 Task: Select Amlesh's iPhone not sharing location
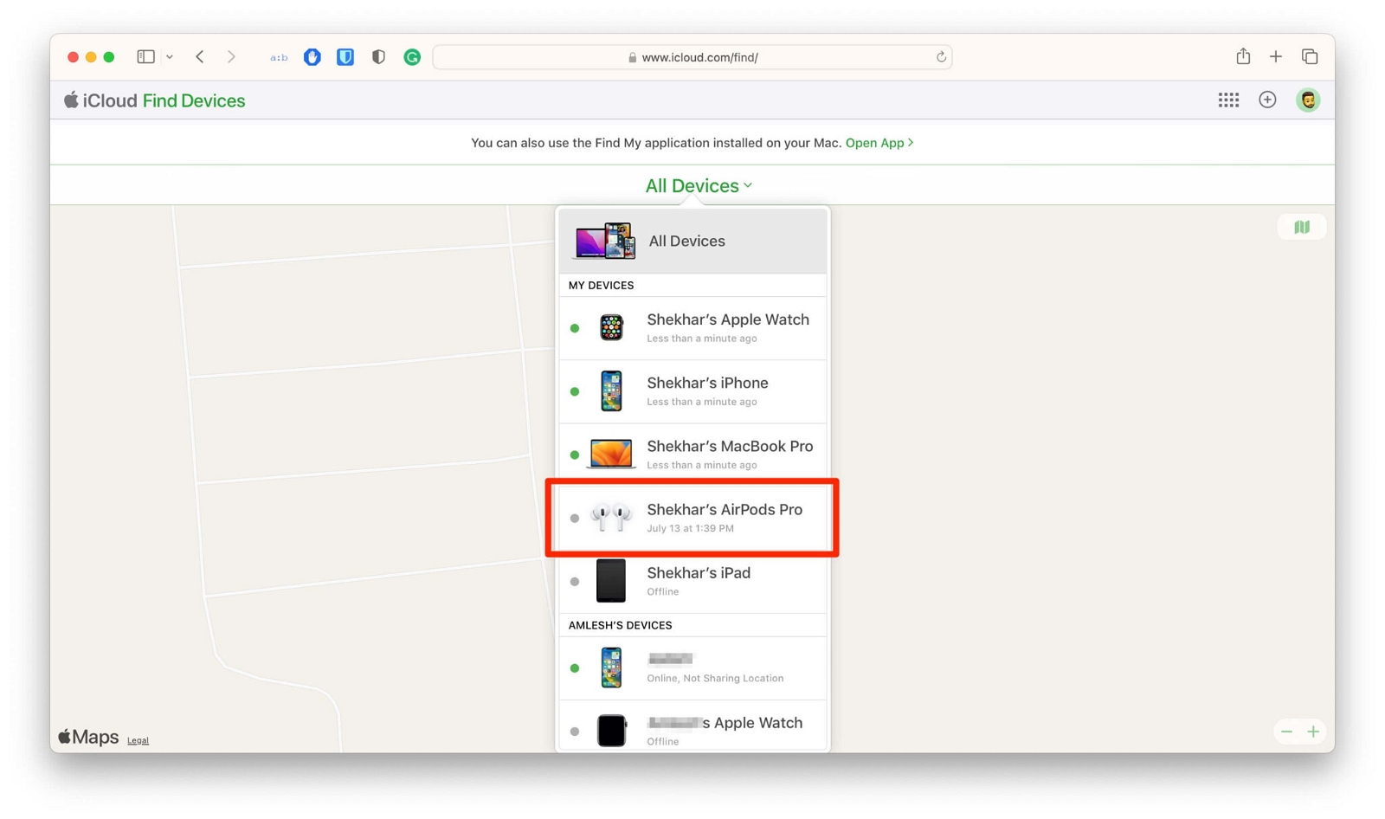[x=692, y=667]
